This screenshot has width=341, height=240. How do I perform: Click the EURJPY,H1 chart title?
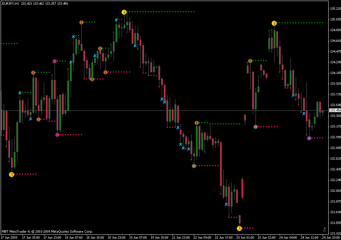(x=10, y=3)
